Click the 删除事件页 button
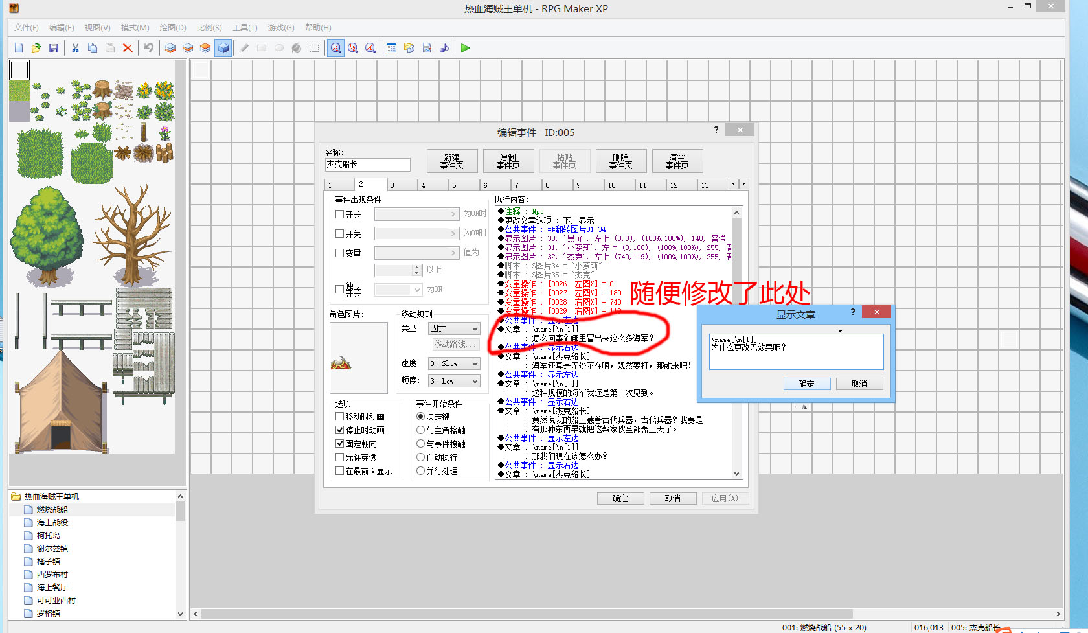Viewport: 1088px width, 633px height. [x=621, y=161]
